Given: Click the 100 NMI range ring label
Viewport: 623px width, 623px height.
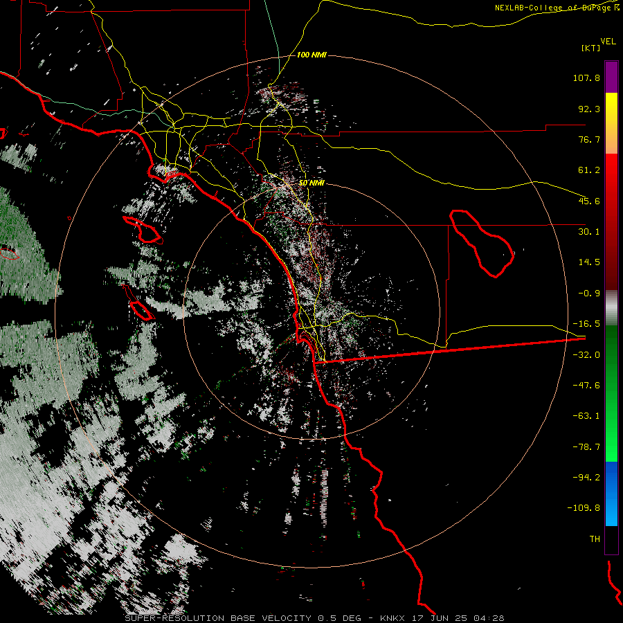Looking at the screenshot, I should pyautogui.click(x=311, y=55).
